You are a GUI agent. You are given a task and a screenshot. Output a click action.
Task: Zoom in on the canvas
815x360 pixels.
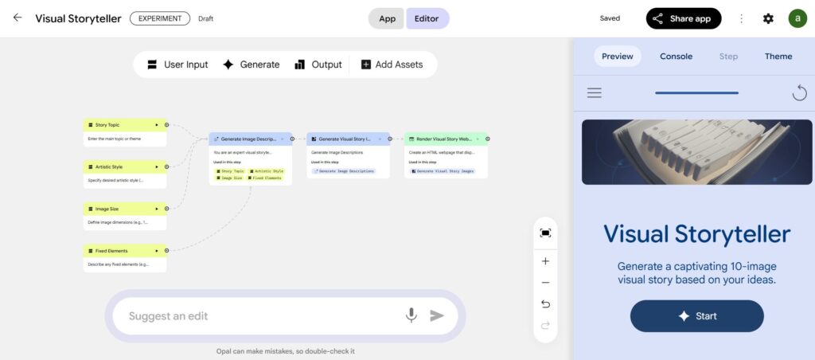[545, 261]
